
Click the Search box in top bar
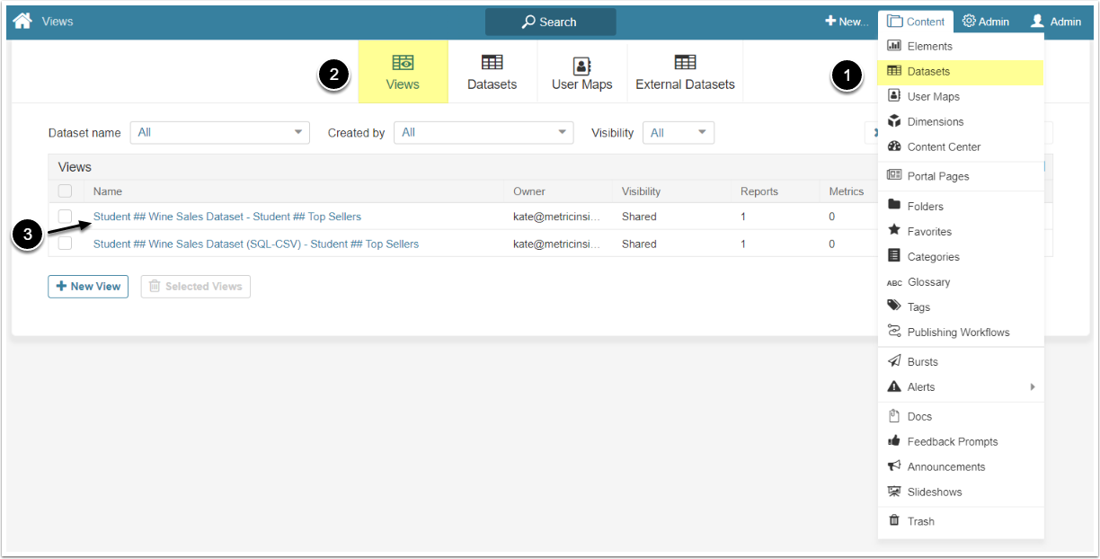(550, 22)
